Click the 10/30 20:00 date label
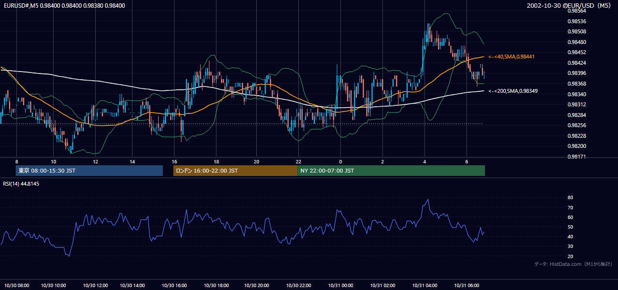Image resolution: width=618 pixels, height=290 pixels. tap(257, 286)
